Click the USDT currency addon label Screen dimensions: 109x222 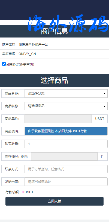[99, 119]
